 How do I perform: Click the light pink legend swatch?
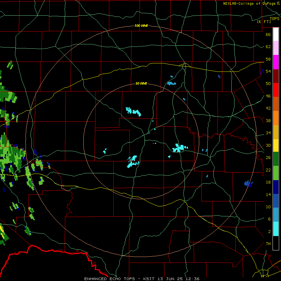[x=276, y=48]
